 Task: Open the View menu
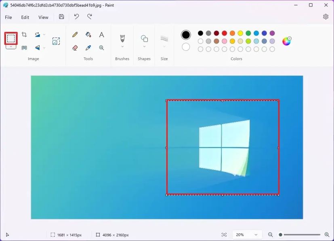click(x=43, y=17)
